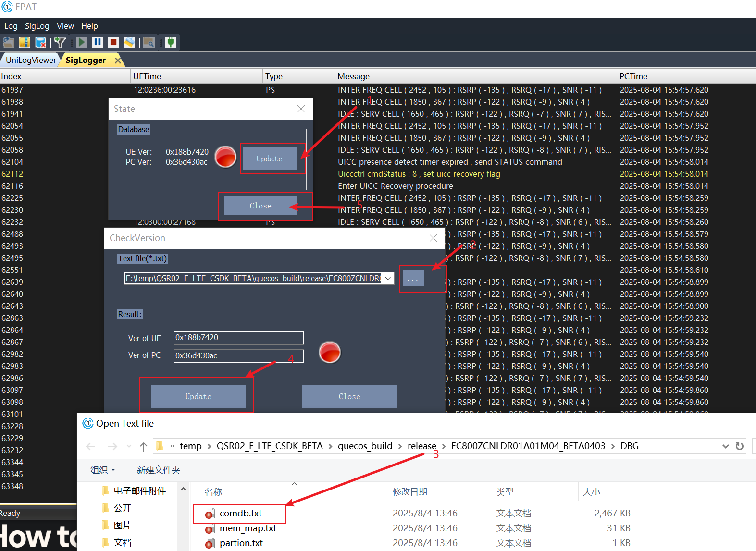Refresh the Open Text file folder view
The image size is (756, 551).
coord(740,446)
